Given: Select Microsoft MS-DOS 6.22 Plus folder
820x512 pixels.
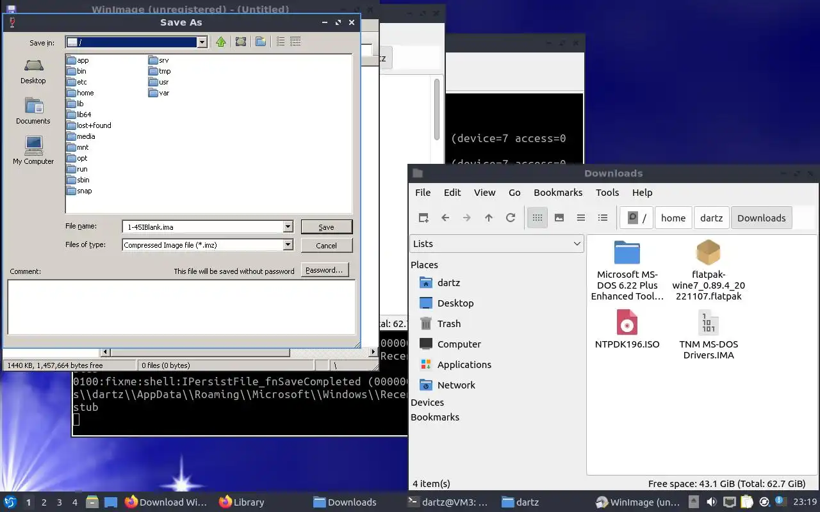Looking at the screenshot, I should [x=627, y=270].
